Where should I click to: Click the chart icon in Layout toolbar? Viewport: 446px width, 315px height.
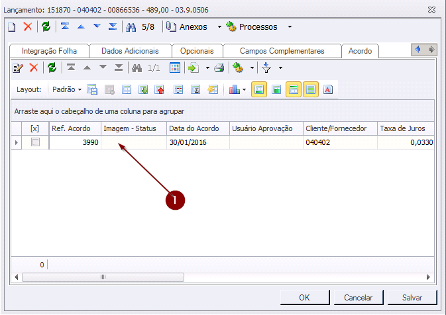[x=234, y=89]
